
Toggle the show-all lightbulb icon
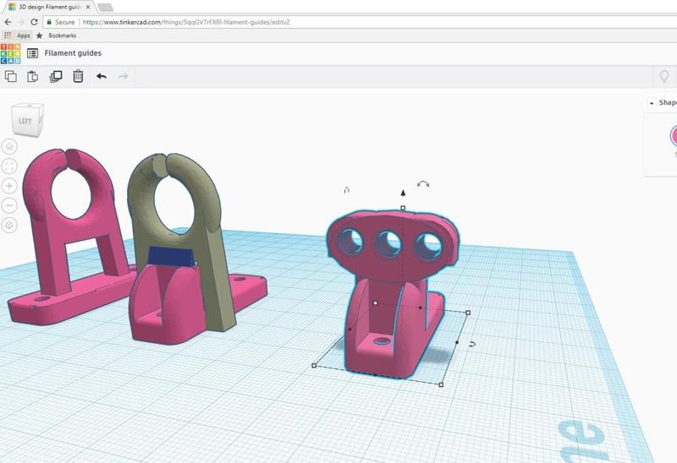click(664, 76)
